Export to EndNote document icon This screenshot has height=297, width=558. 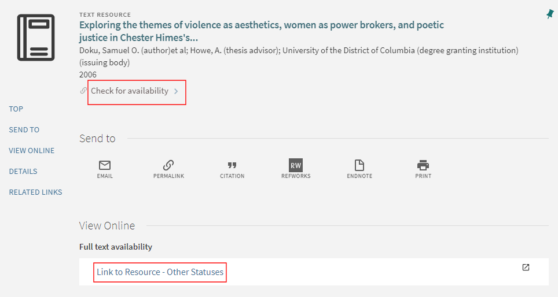[x=359, y=165]
